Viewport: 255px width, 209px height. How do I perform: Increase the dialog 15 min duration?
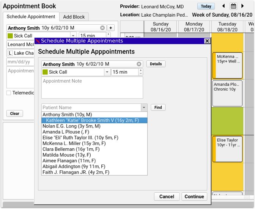[x=141, y=71]
